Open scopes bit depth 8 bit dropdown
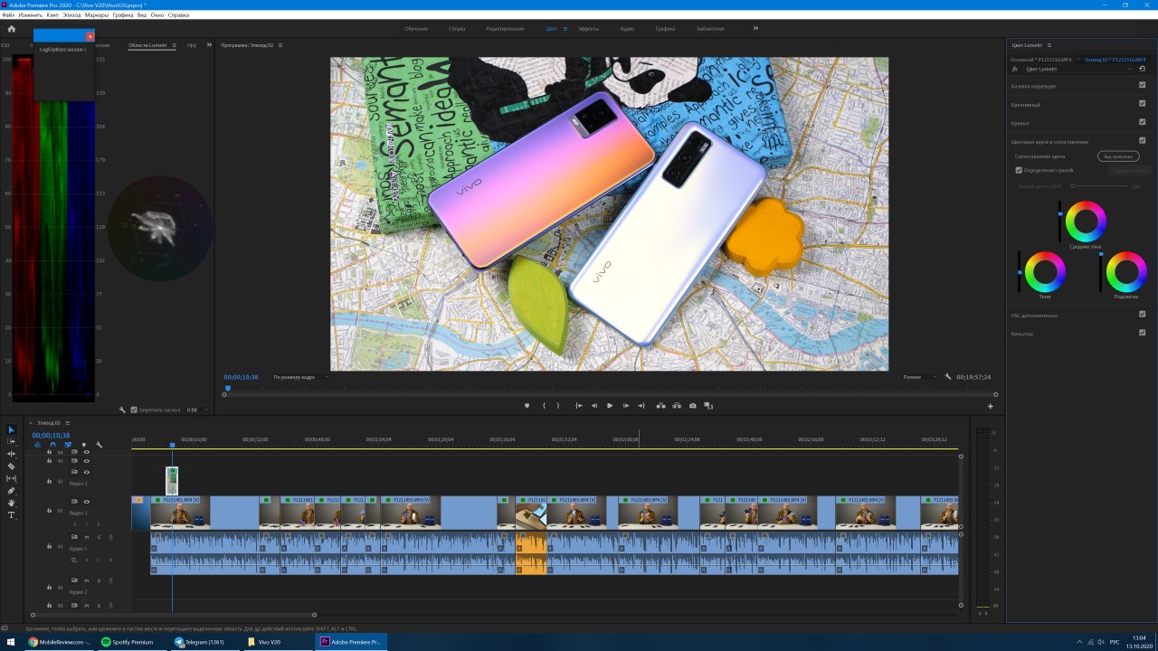Viewport: 1158px width, 651px height. (197, 410)
